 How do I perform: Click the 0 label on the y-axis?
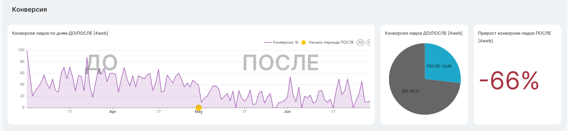tap(23, 107)
